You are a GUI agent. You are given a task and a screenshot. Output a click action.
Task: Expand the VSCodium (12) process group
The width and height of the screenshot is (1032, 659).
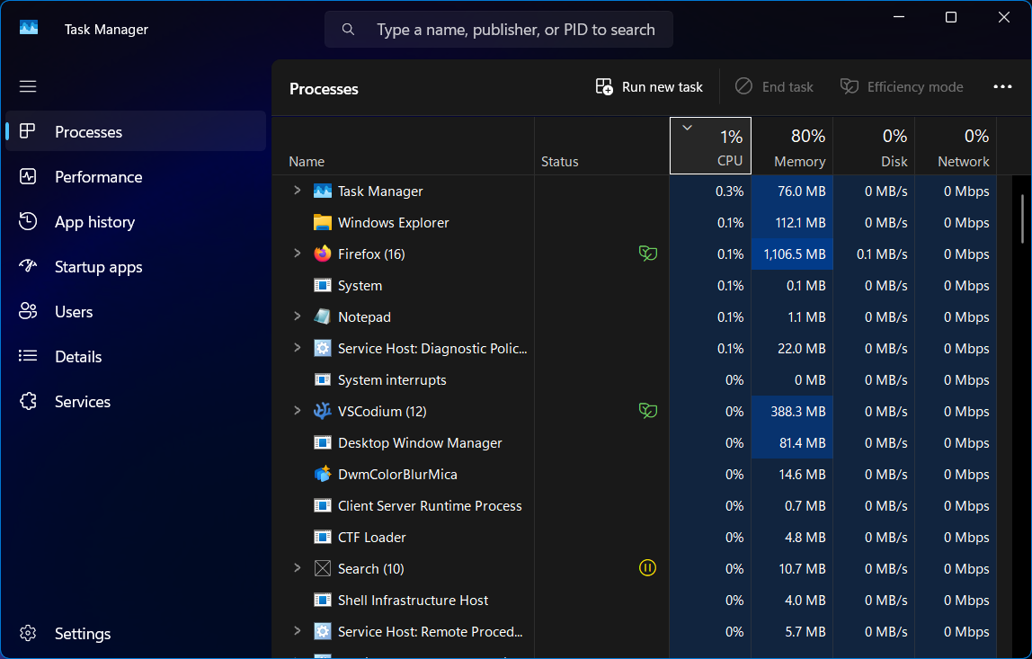[297, 411]
